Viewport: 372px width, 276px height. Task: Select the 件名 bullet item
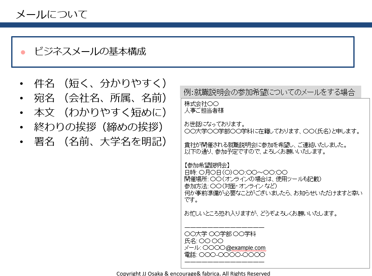click(x=100, y=83)
